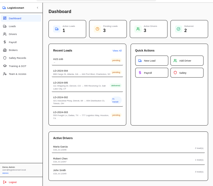Click the pending badge on LD-2024-004
Viewport: 213px width, 186px height.
pos(116,72)
